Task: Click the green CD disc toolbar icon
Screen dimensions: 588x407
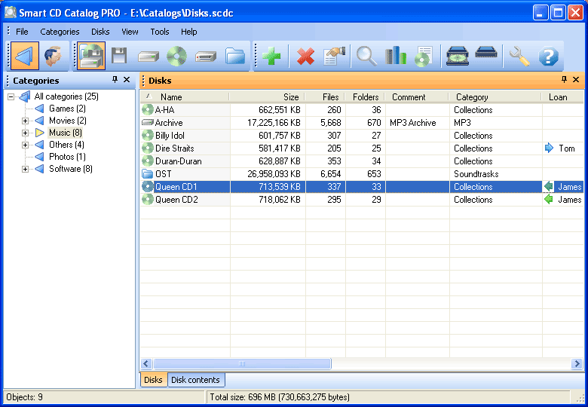Action: [176, 57]
